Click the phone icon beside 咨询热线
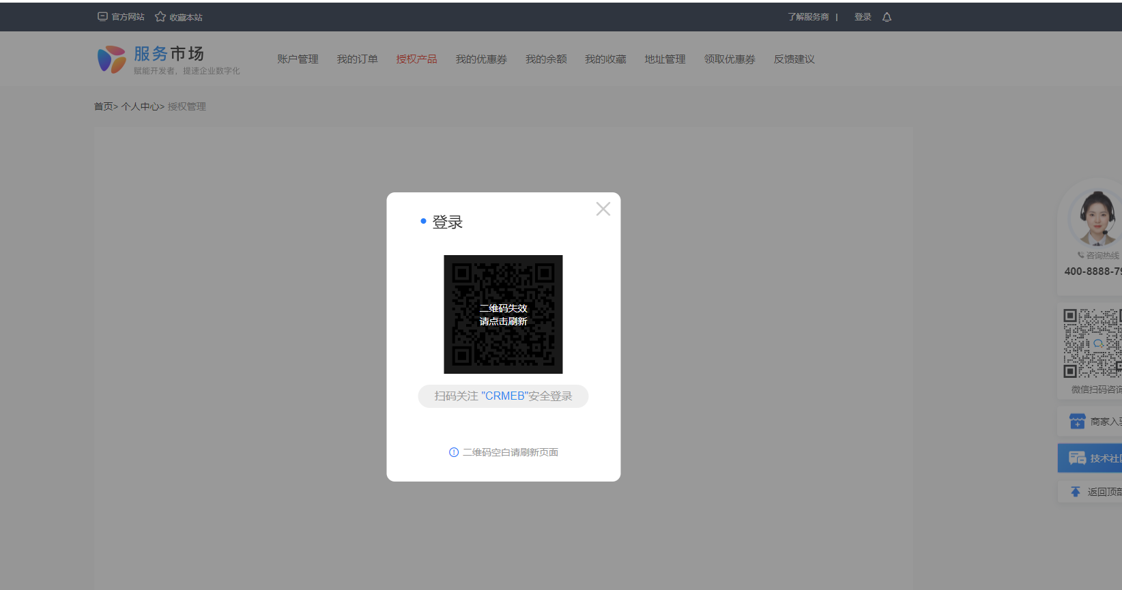1122x590 pixels. point(1080,255)
